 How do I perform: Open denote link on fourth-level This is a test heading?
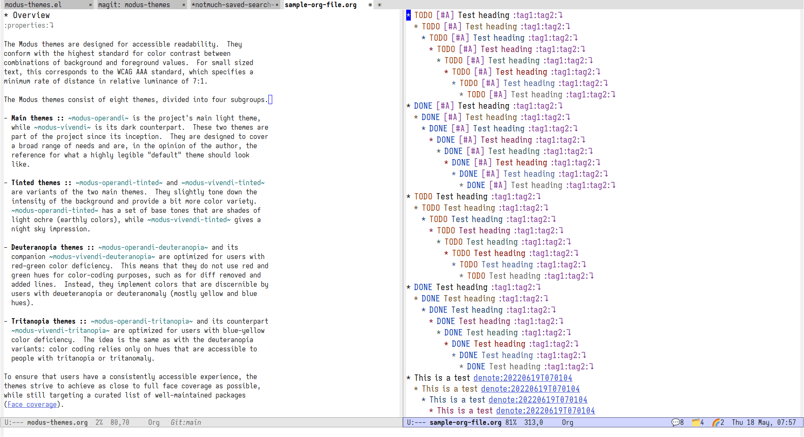tap(545, 411)
